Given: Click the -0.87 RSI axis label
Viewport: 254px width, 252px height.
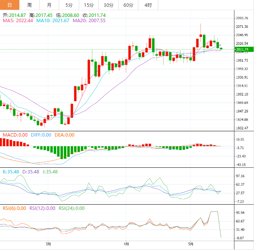Looking at the screenshot, I should [240, 238].
